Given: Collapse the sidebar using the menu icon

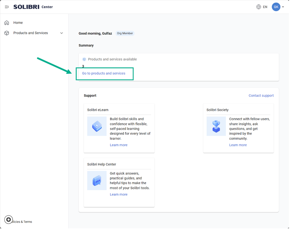Looking at the screenshot, I should point(7,7).
